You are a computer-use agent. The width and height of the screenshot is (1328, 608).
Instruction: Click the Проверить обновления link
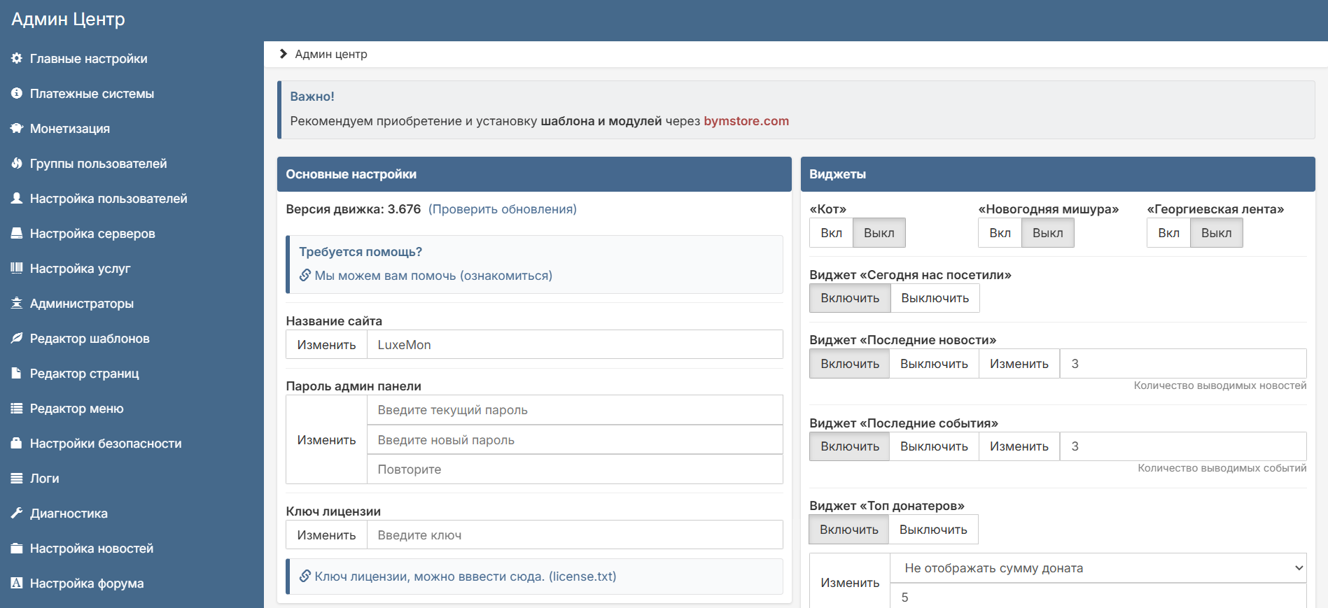503,209
